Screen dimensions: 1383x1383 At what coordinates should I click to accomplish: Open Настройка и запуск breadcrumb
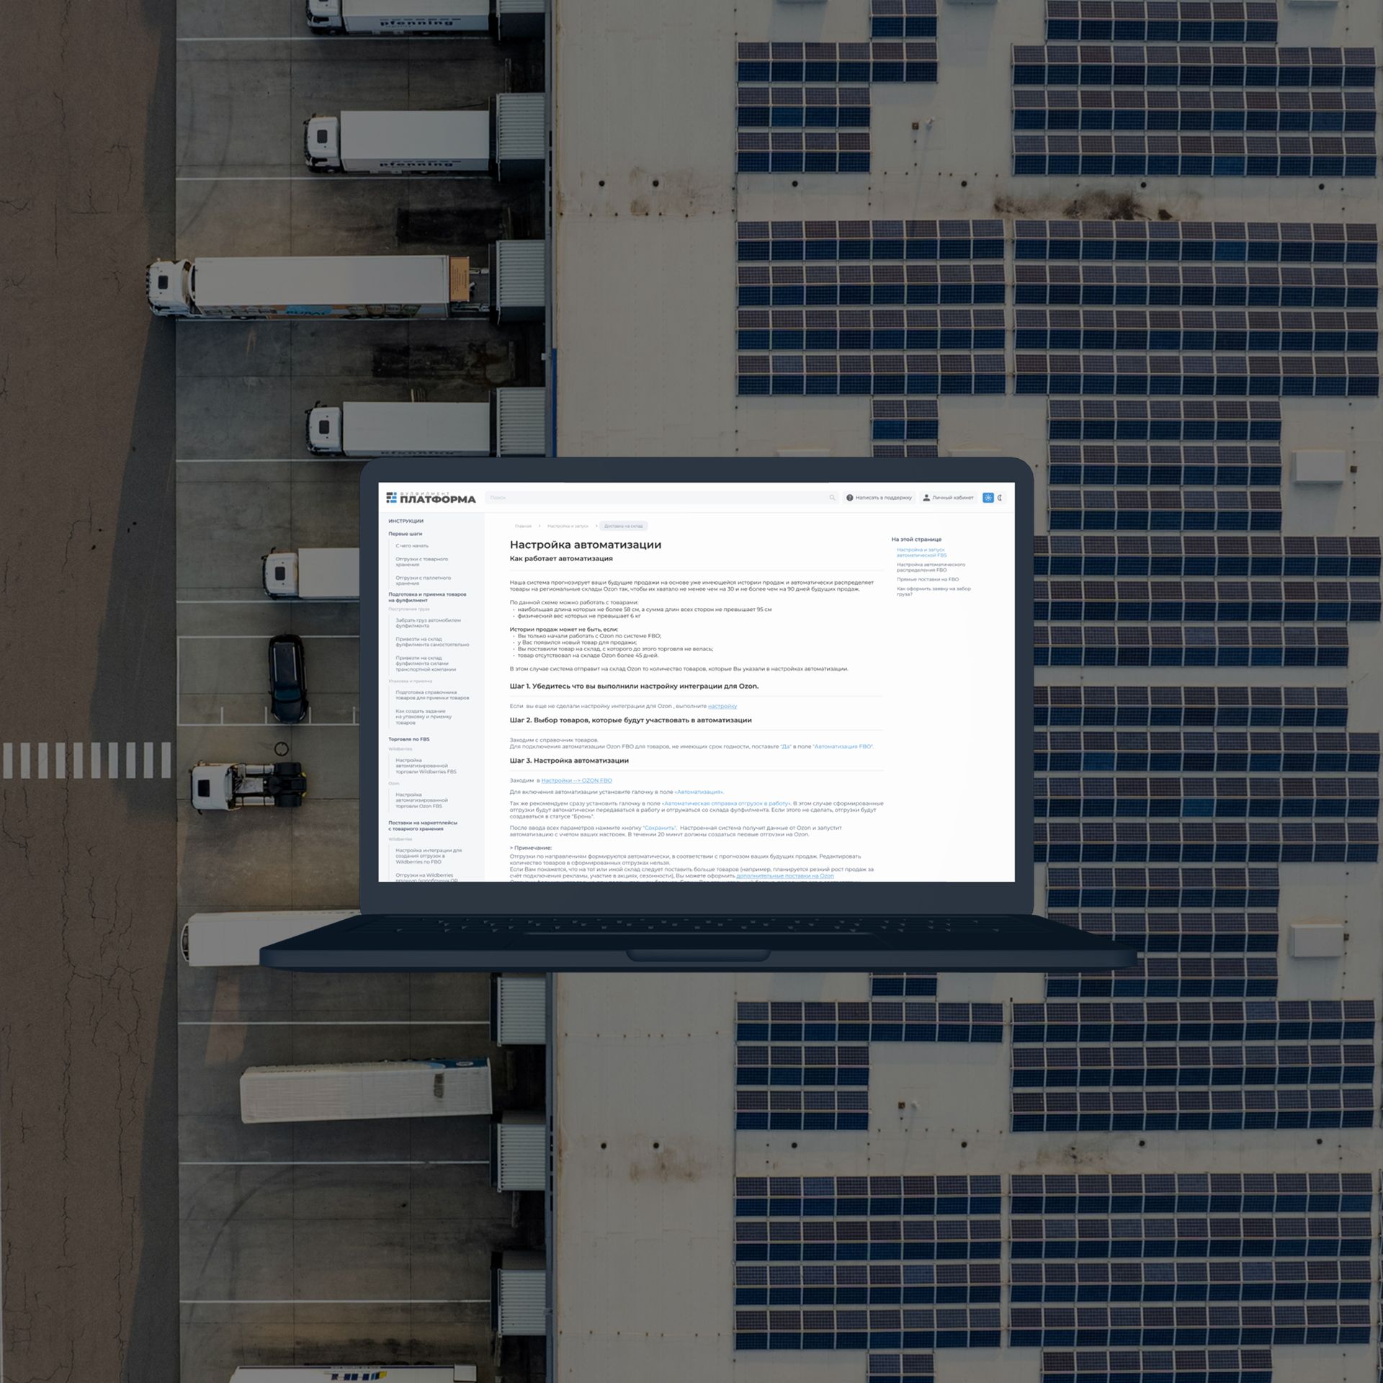pos(568,526)
